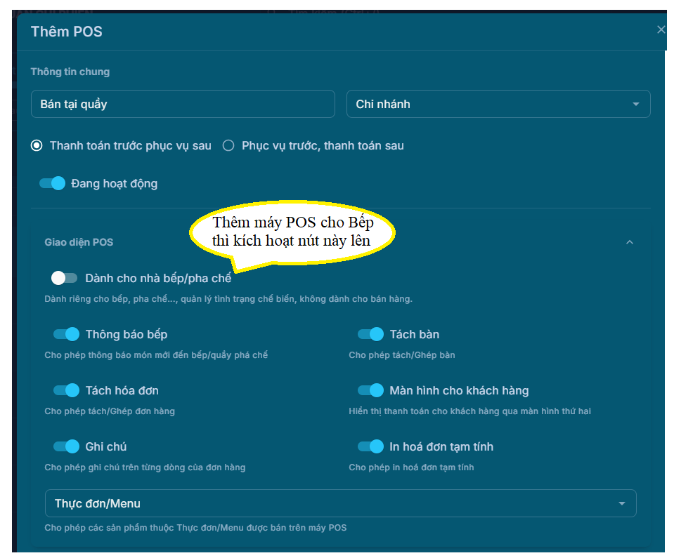The height and width of the screenshot is (558, 674).
Task: Collapse the Giao diện POS section
Action: [629, 242]
